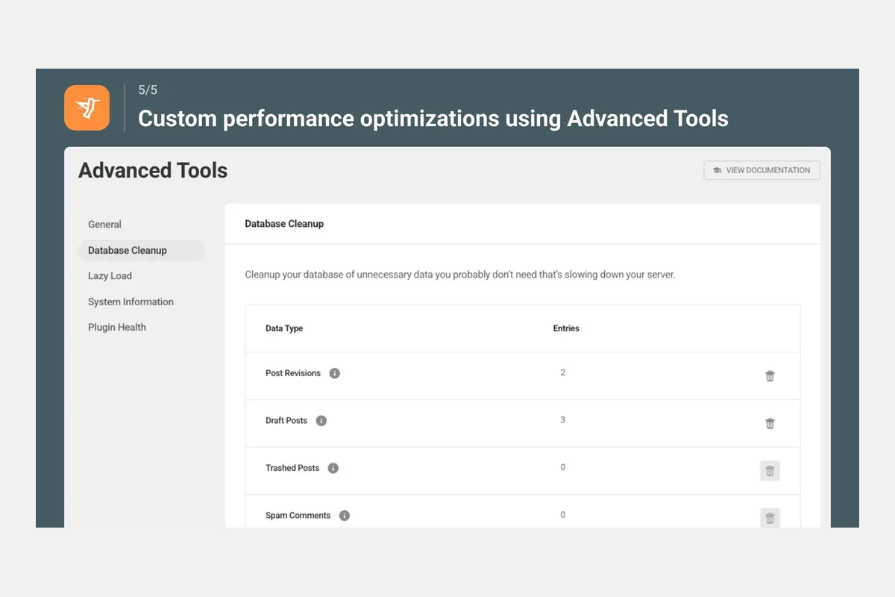Delete Draft Posts with its trash icon
Screen dimensions: 895x597
tap(770, 423)
